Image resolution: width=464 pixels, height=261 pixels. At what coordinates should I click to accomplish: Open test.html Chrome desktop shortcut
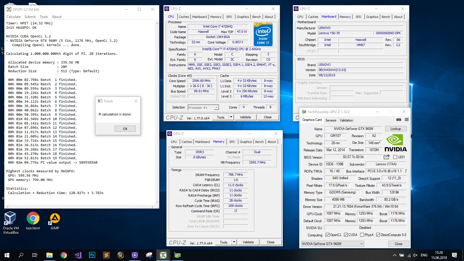[33, 221]
